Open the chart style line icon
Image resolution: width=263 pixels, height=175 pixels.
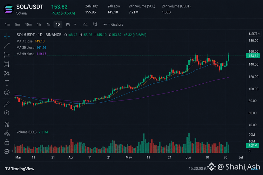click(x=85, y=24)
